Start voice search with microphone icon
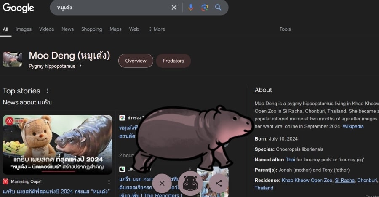 point(191,8)
